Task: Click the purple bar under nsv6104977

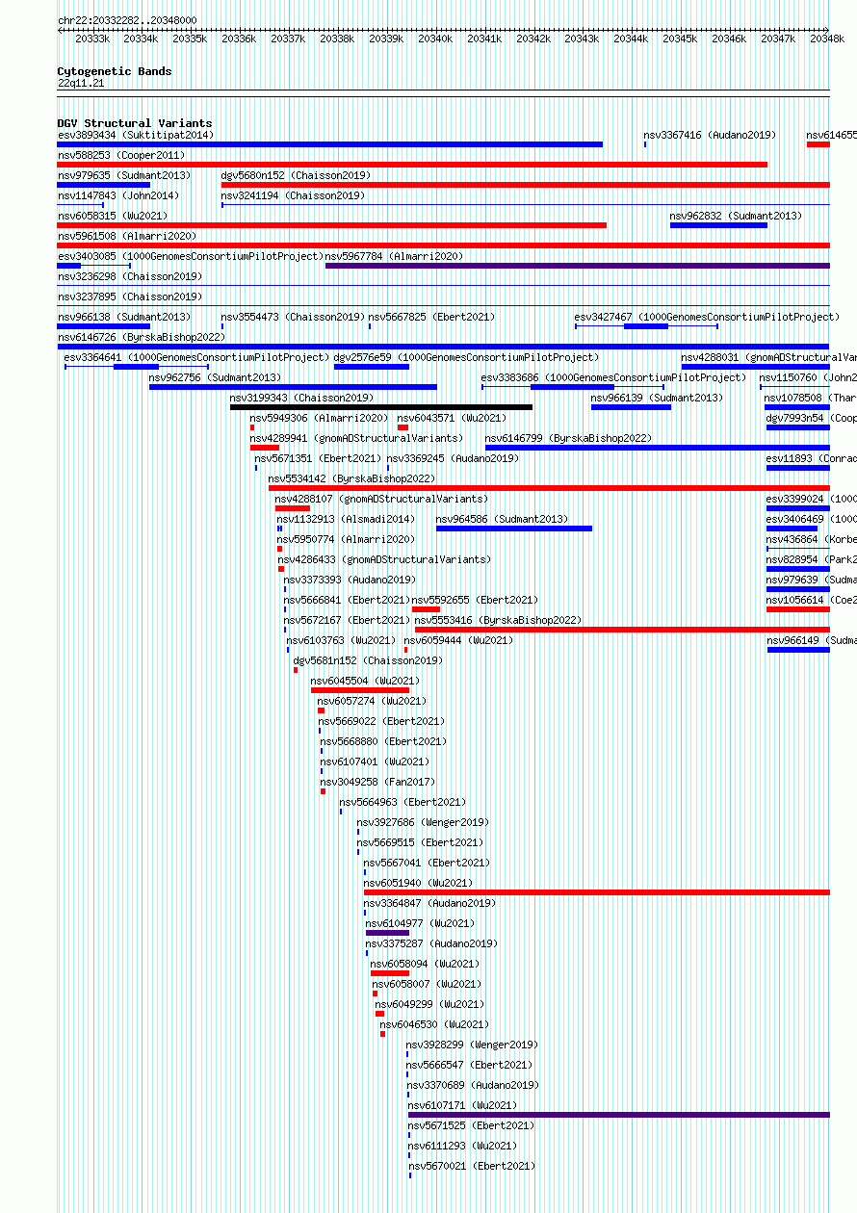Action: 387,933
